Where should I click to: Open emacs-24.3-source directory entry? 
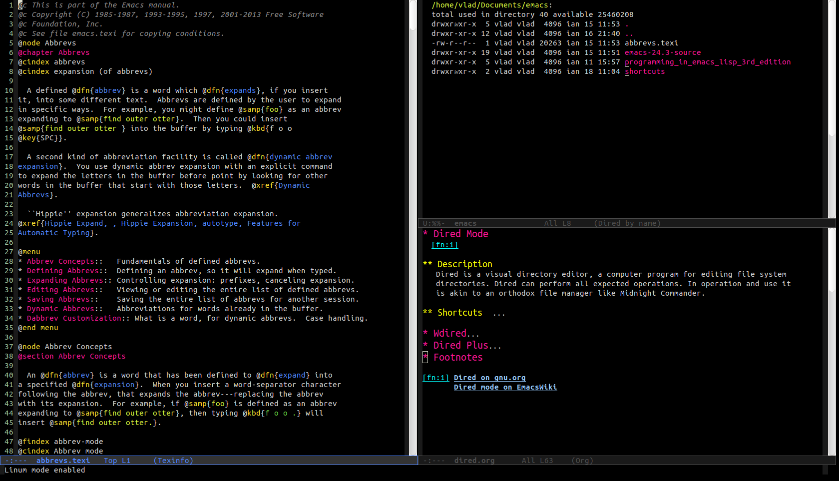pyautogui.click(x=663, y=52)
